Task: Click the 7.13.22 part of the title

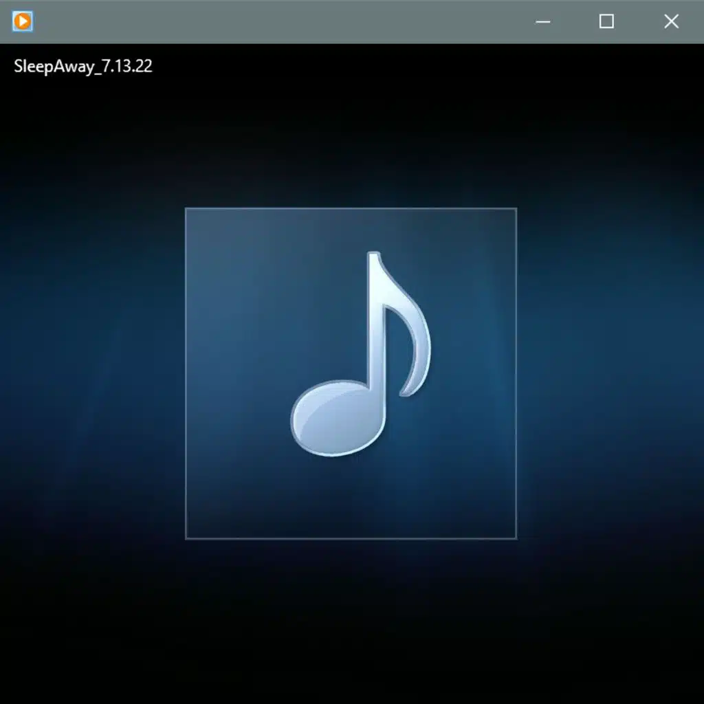Action: pyautogui.click(x=126, y=67)
